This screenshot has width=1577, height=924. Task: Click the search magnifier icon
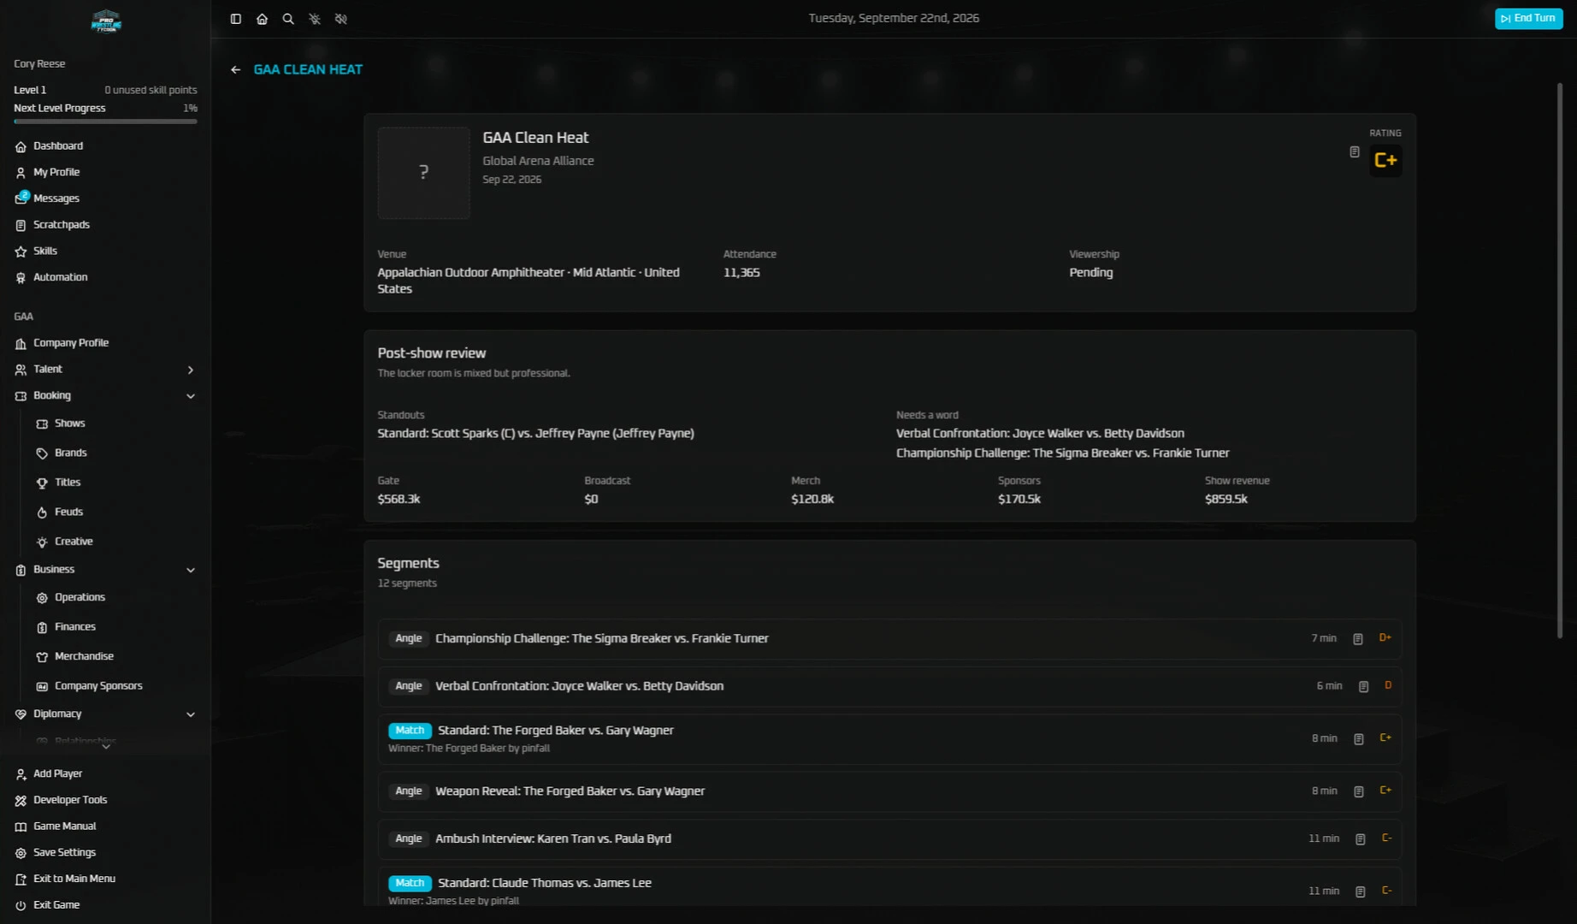point(288,19)
